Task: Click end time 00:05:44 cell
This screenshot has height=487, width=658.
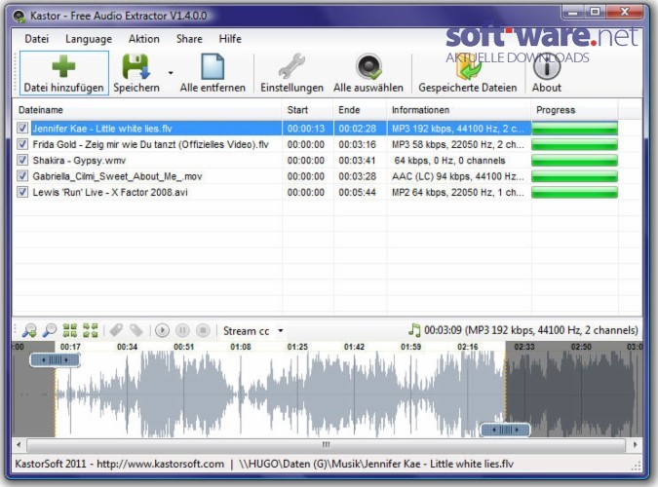Action: (x=357, y=192)
